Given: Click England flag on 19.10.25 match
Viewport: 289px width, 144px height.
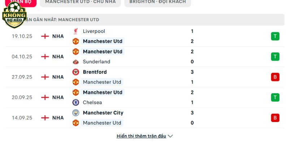Looking at the screenshot, I should pos(45,36).
